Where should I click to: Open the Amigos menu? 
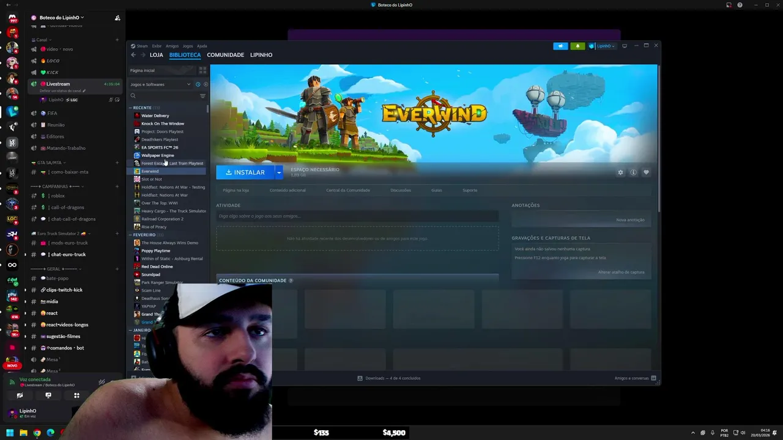click(172, 46)
